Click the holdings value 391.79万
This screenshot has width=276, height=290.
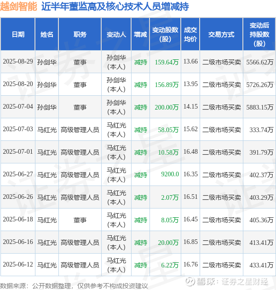pyautogui.click(x=261, y=152)
